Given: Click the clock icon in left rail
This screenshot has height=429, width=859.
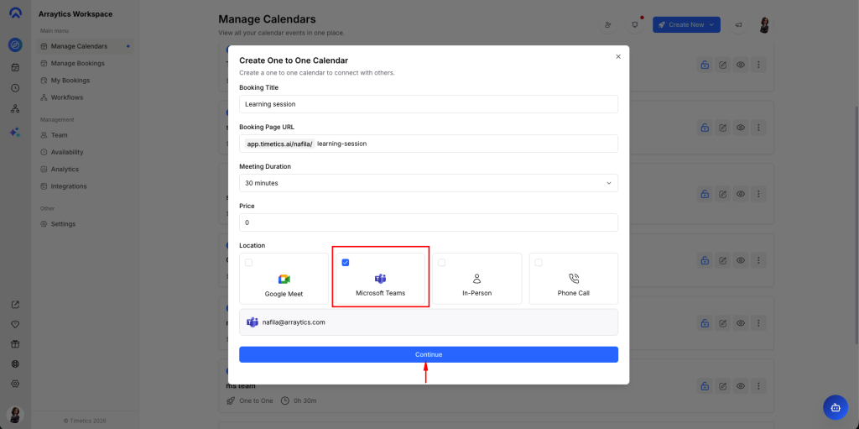Looking at the screenshot, I should [15, 88].
